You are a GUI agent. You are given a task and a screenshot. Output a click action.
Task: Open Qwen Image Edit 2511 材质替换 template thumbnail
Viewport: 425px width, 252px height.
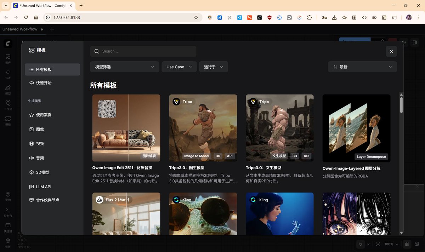pos(126,128)
